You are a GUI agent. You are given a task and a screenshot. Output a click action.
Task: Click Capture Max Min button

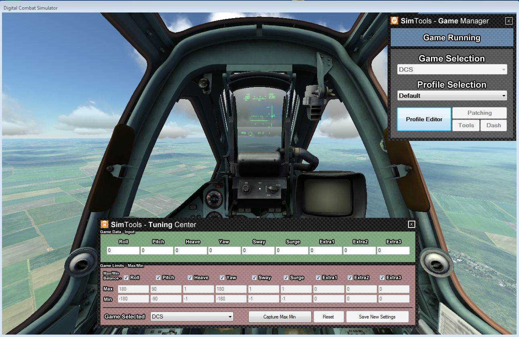click(280, 317)
